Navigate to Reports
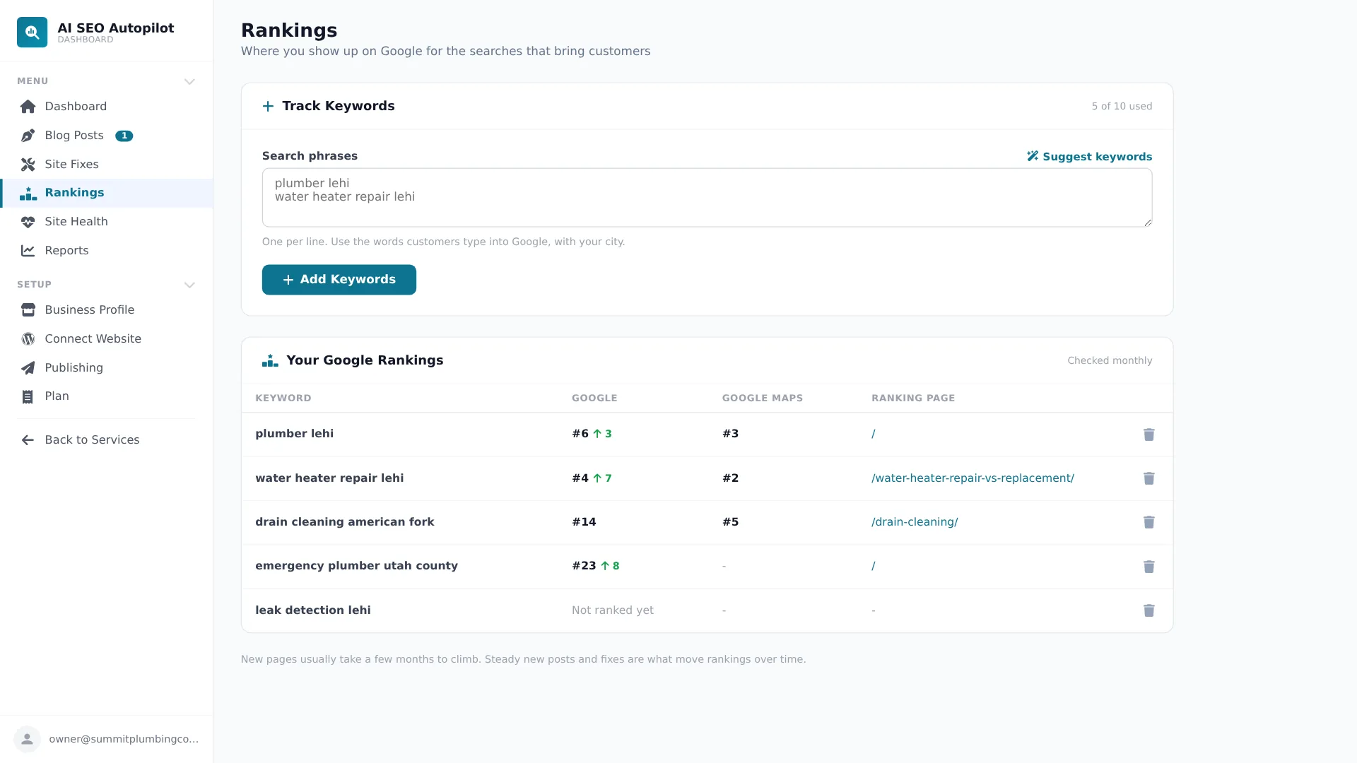The width and height of the screenshot is (1357, 763). tap(107, 251)
